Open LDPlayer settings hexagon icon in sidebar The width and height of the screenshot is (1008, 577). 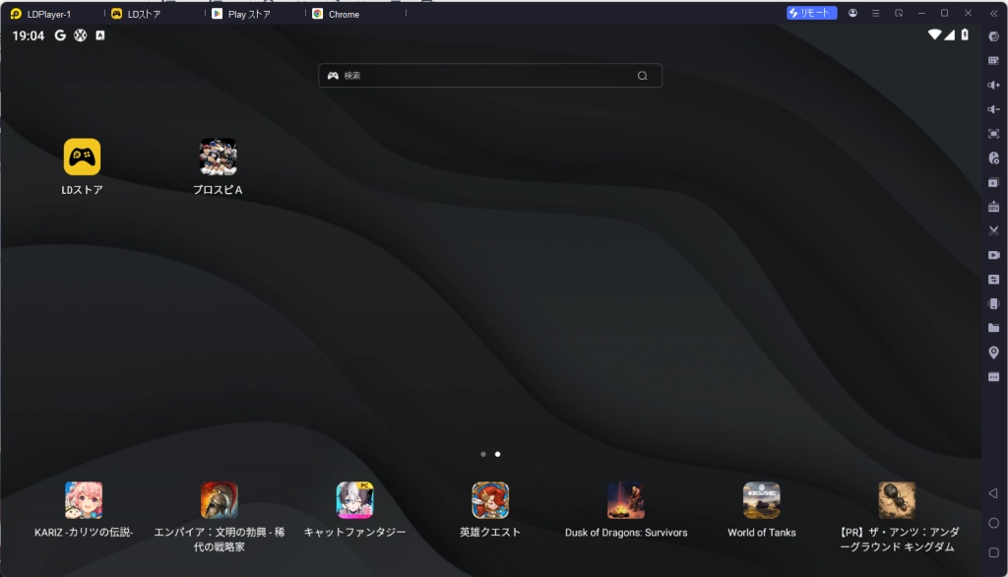click(x=993, y=36)
